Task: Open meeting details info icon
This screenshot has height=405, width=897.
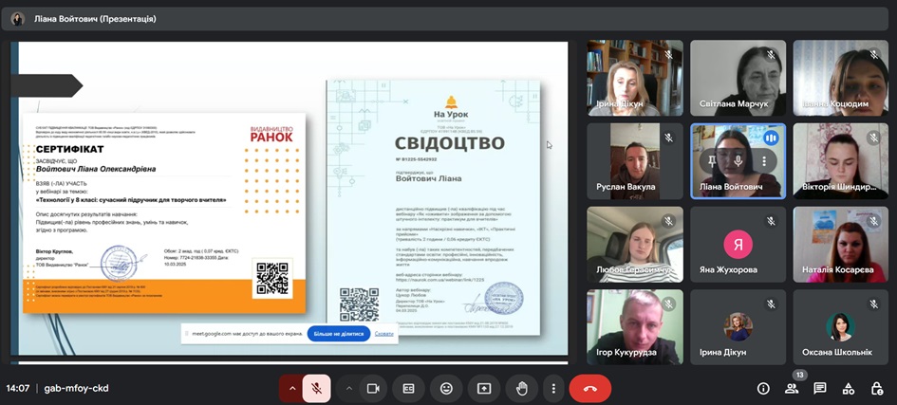Action: [x=763, y=389]
